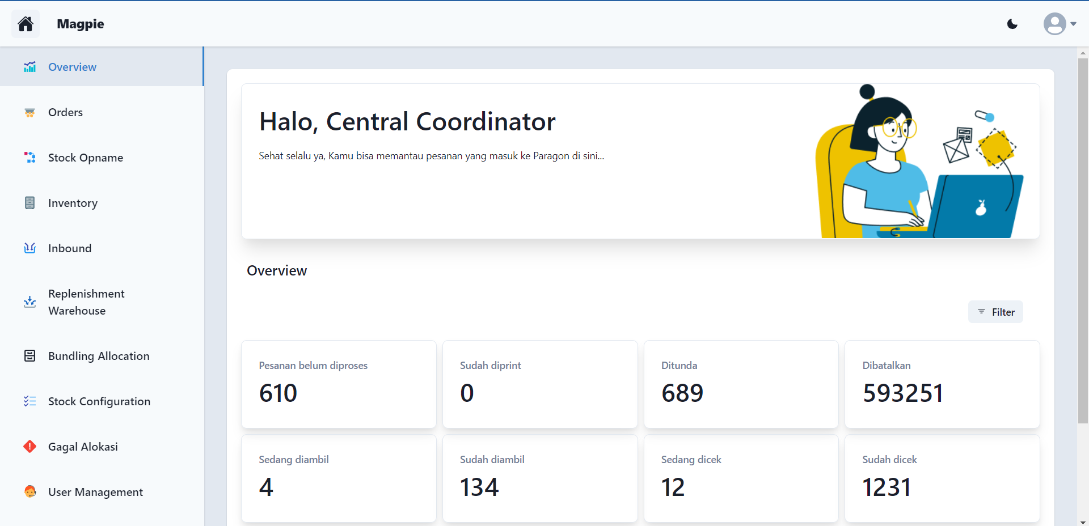This screenshot has width=1089, height=526.
Task: Click the Replenishment Warehouse icon
Action: coord(30,302)
